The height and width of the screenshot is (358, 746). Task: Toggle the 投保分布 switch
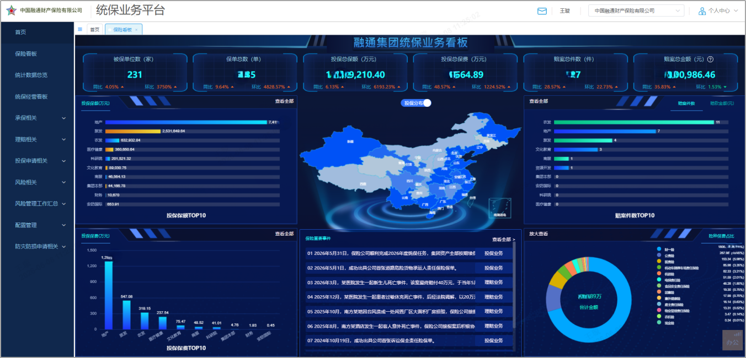pyautogui.click(x=416, y=103)
